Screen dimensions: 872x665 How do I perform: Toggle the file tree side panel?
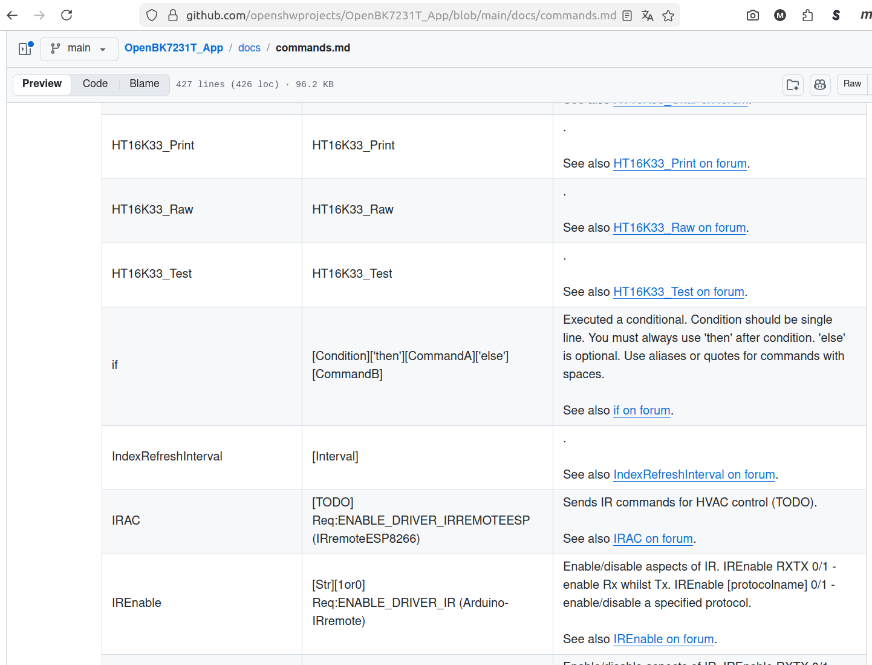point(25,48)
